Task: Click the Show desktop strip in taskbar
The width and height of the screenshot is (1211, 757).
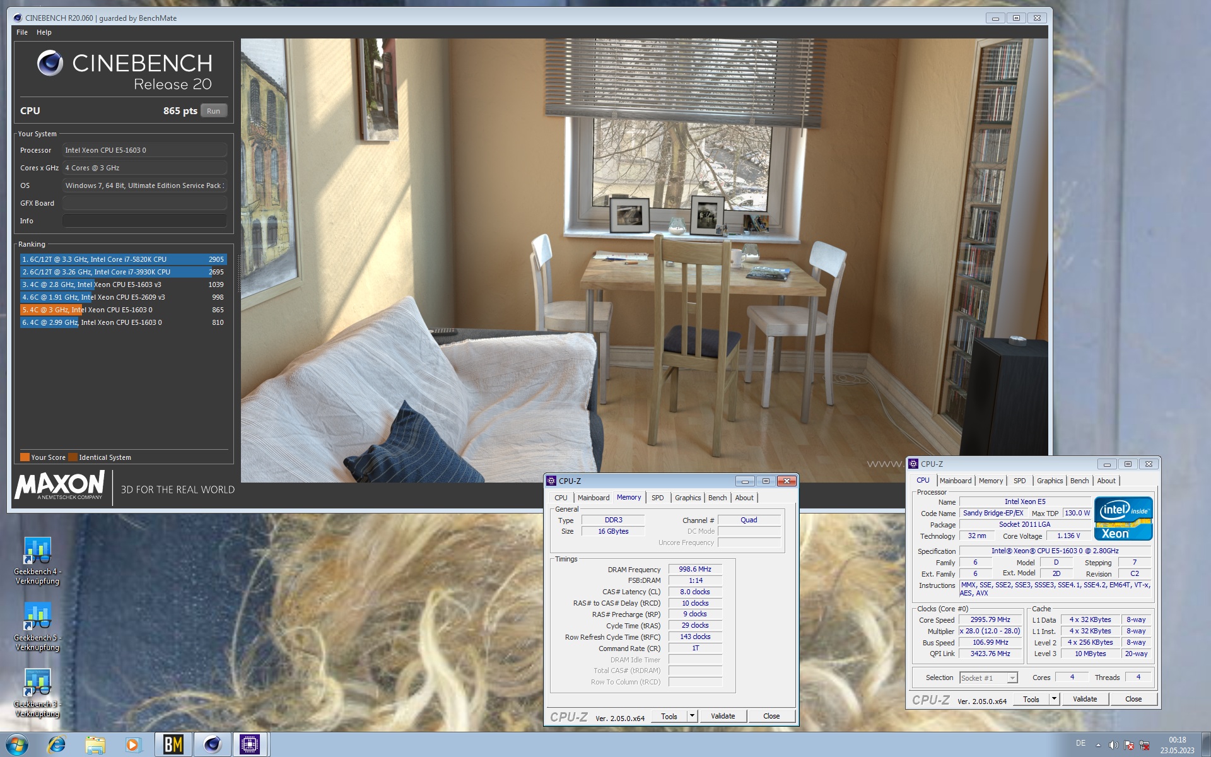Action: point(1205,745)
